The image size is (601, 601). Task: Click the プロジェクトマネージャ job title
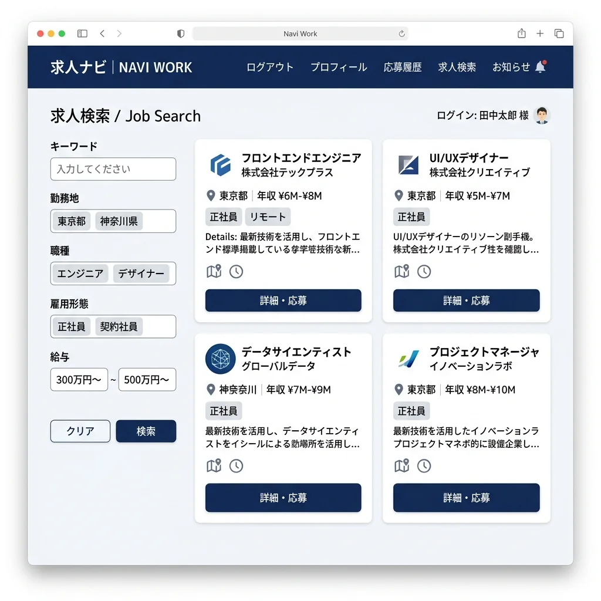[x=484, y=352]
